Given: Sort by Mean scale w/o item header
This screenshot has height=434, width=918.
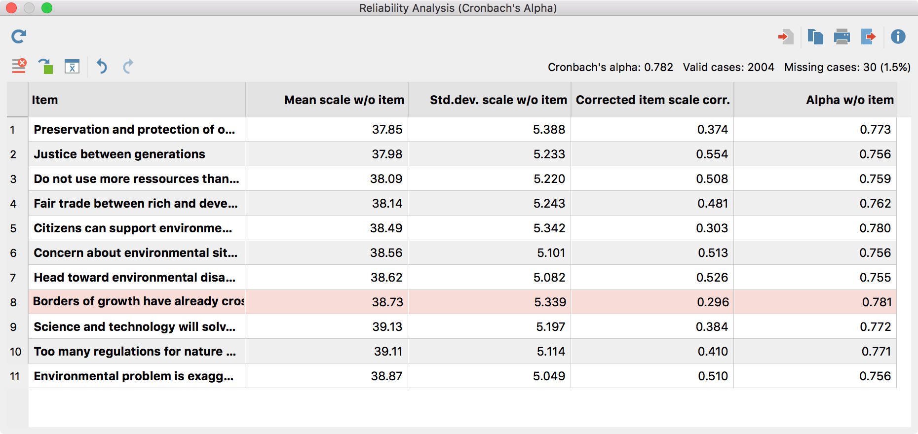Looking at the screenshot, I should [327, 100].
